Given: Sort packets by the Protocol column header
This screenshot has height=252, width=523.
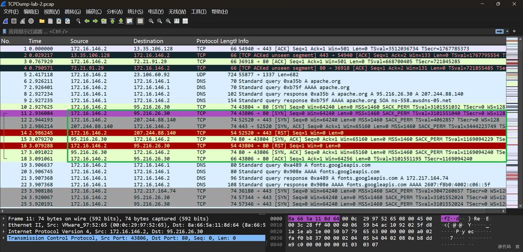Looking at the screenshot, I should [x=207, y=41].
